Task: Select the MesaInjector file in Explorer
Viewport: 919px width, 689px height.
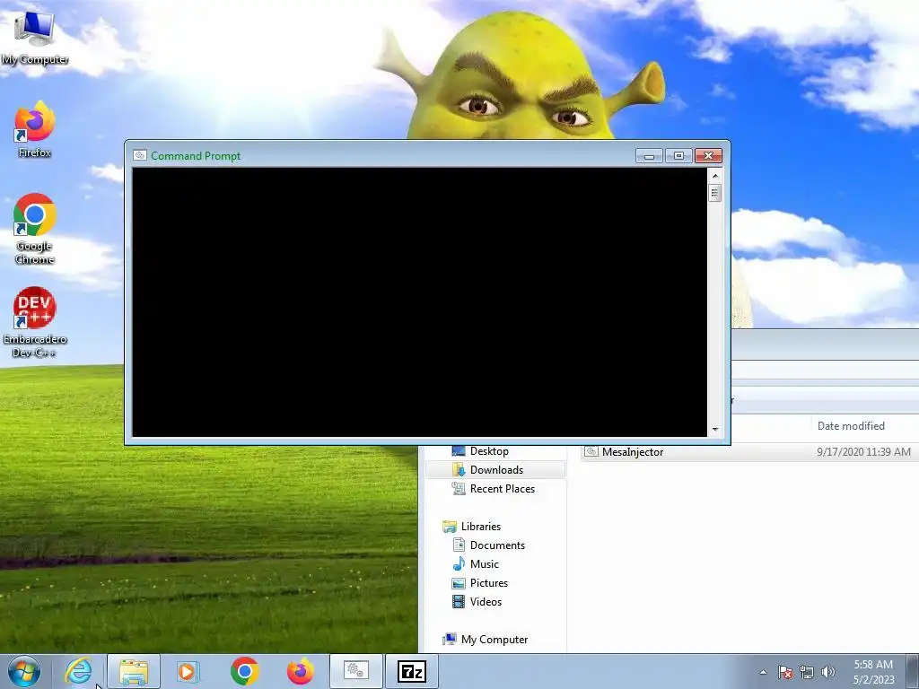Action: pyautogui.click(x=633, y=452)
